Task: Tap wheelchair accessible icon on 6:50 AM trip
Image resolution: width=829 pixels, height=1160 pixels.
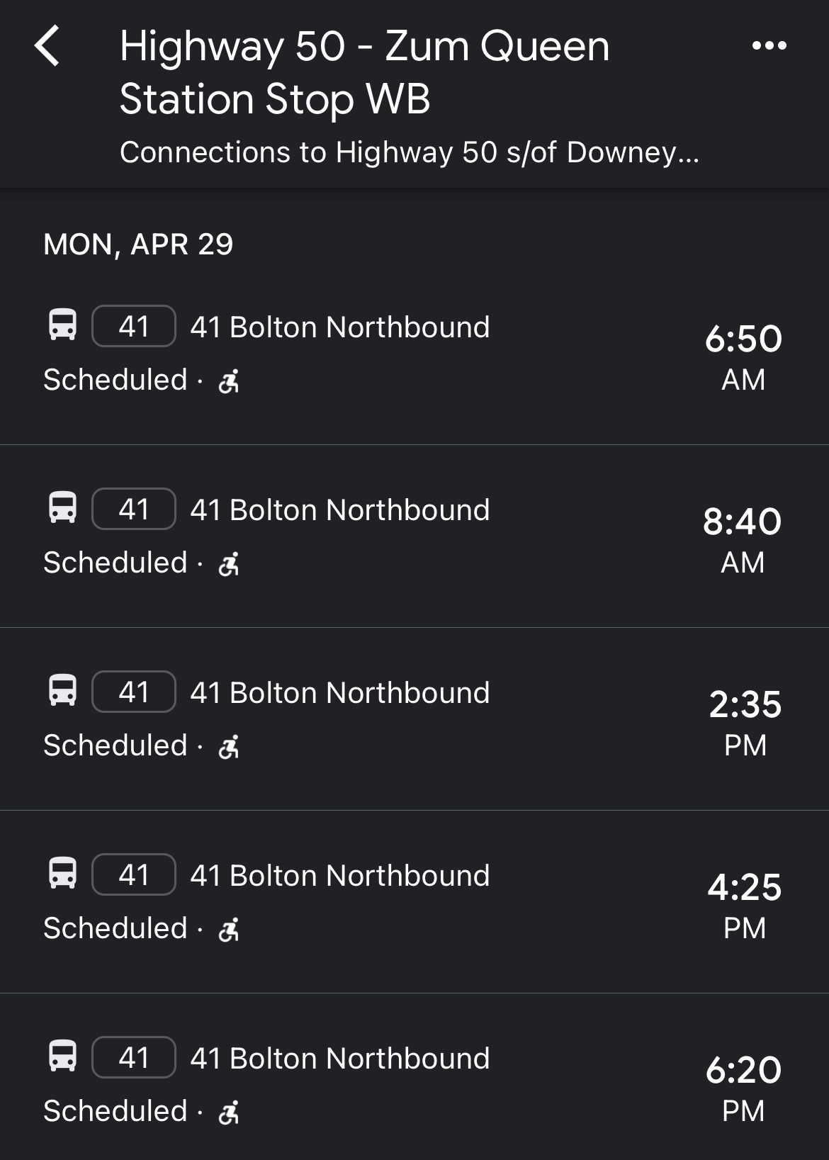Action: (229, 382)
